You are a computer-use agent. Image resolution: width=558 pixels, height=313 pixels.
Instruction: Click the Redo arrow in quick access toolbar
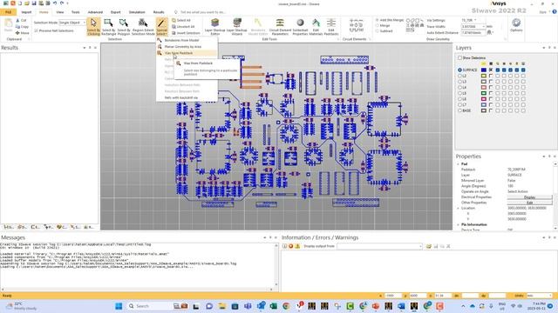[x=62, y=3]
